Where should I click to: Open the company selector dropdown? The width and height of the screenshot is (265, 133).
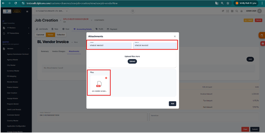click(52, 11)
